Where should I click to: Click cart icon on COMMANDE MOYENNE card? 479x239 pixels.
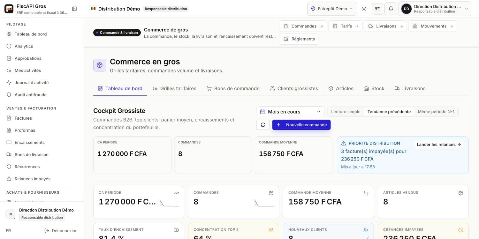click(366, 193)
